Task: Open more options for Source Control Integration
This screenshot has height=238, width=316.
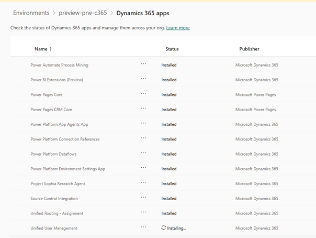Action: point(143,197)
